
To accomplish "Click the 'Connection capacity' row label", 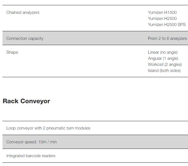I will pos(25,38).
